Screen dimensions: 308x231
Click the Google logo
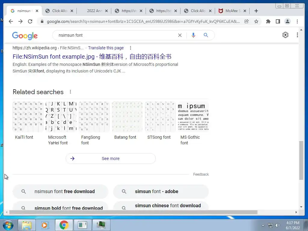[x=25, y=36]
